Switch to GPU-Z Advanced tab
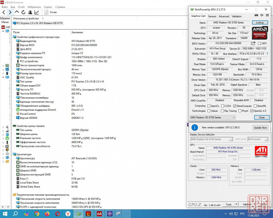This screenshot has height=218, width=273. (x=224, y=16)
